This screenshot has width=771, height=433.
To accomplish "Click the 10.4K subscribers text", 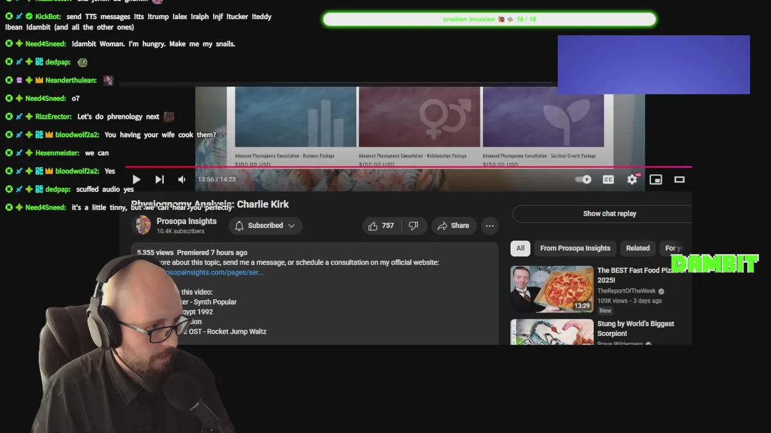I will click(x=180, y=232).
